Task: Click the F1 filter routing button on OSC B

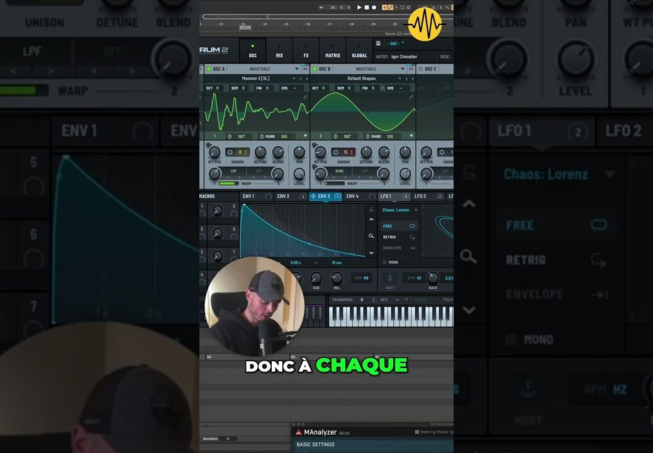Action: (411, 69)
